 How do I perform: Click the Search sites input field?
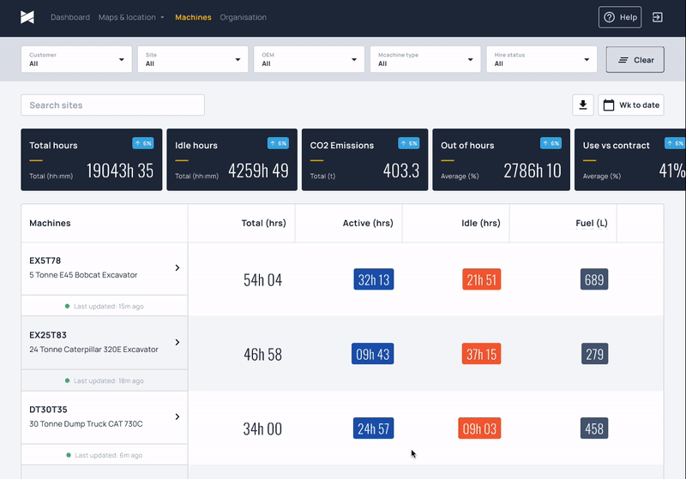112,105
